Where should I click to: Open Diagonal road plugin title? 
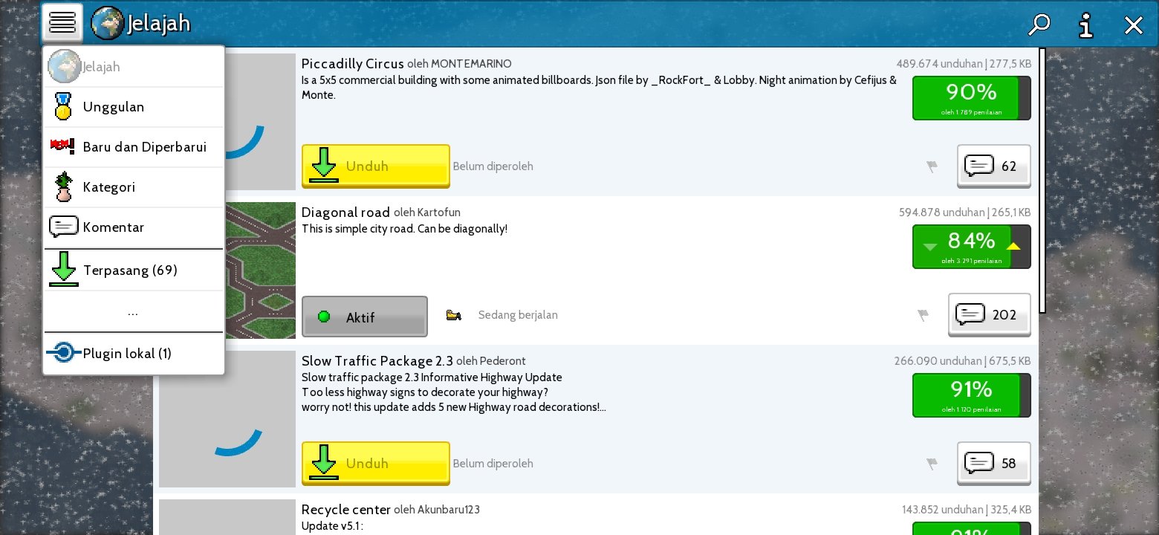[346, 213]
